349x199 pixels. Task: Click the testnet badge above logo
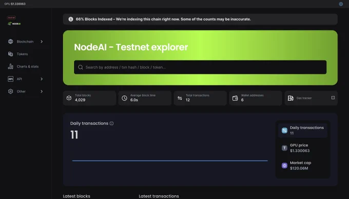(x=11, y=17)
